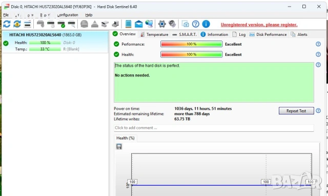Click the Disk: 0 label in sidebar

coord(69,43)
